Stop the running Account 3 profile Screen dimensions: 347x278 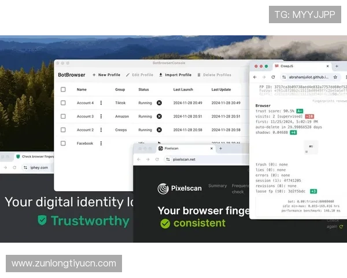(x=159, y=116)
